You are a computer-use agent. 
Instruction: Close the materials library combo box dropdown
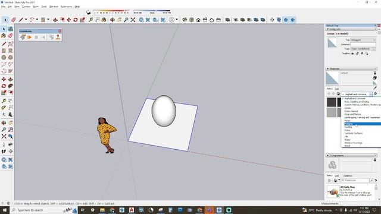[371, 94]
